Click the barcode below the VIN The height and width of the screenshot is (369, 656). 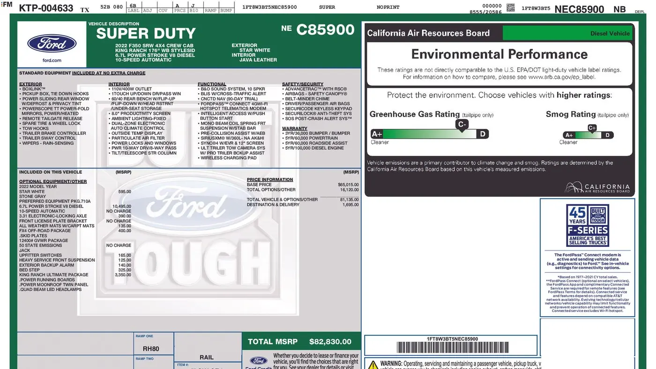453,347
